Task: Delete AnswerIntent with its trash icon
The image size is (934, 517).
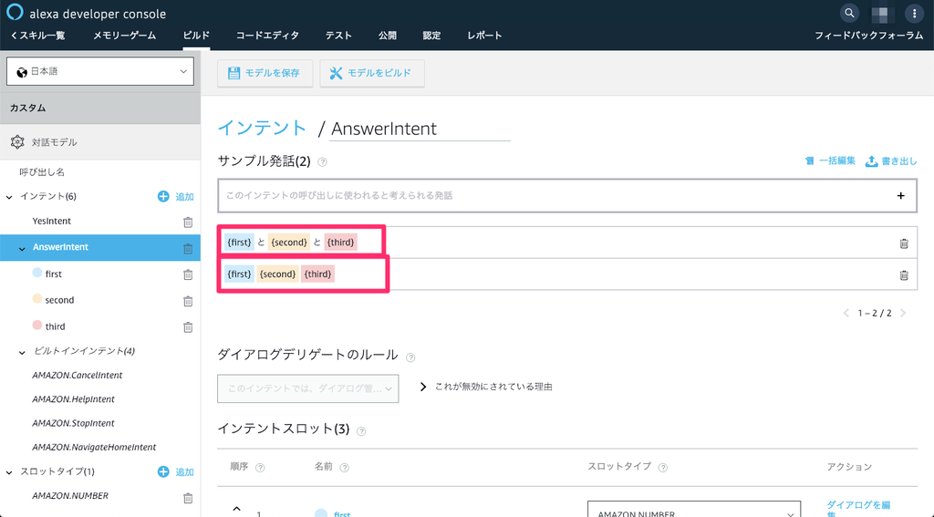Action: [x=188, y=248]
